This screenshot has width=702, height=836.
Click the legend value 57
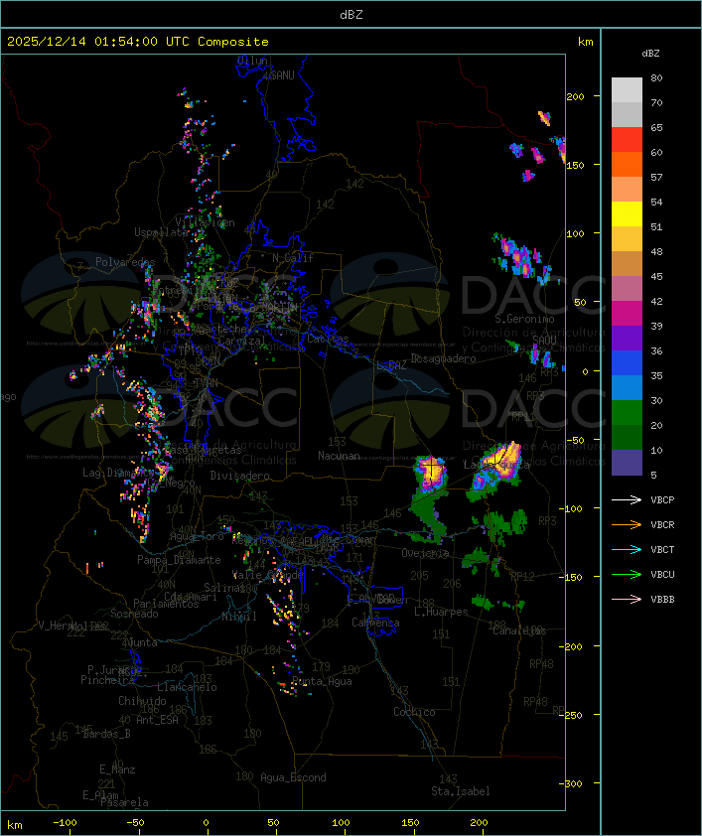tap(656, 177)
